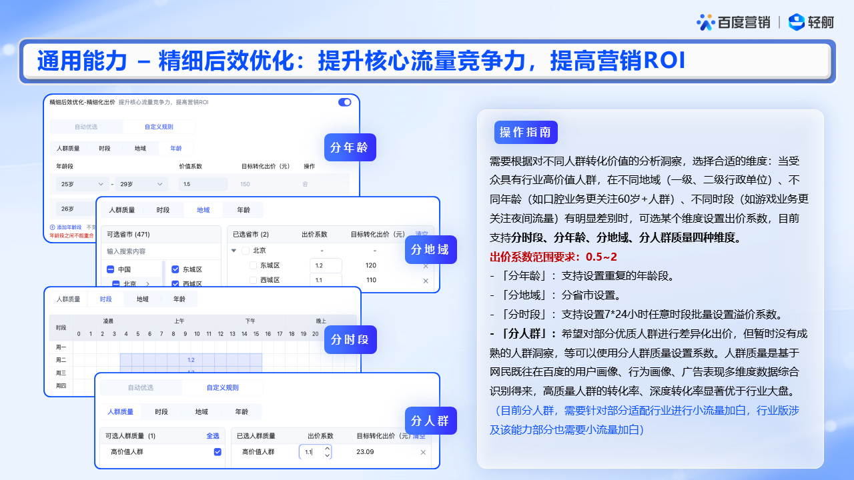Select 自定义规则 in the audience panel

coord(222,387)
